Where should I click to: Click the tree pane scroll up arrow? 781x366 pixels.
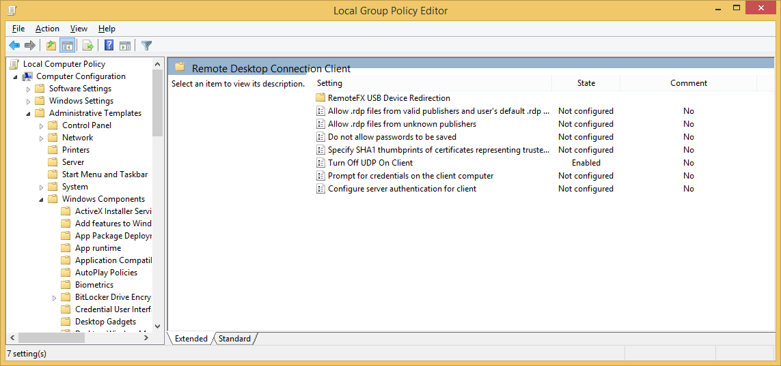coord(157,64)
